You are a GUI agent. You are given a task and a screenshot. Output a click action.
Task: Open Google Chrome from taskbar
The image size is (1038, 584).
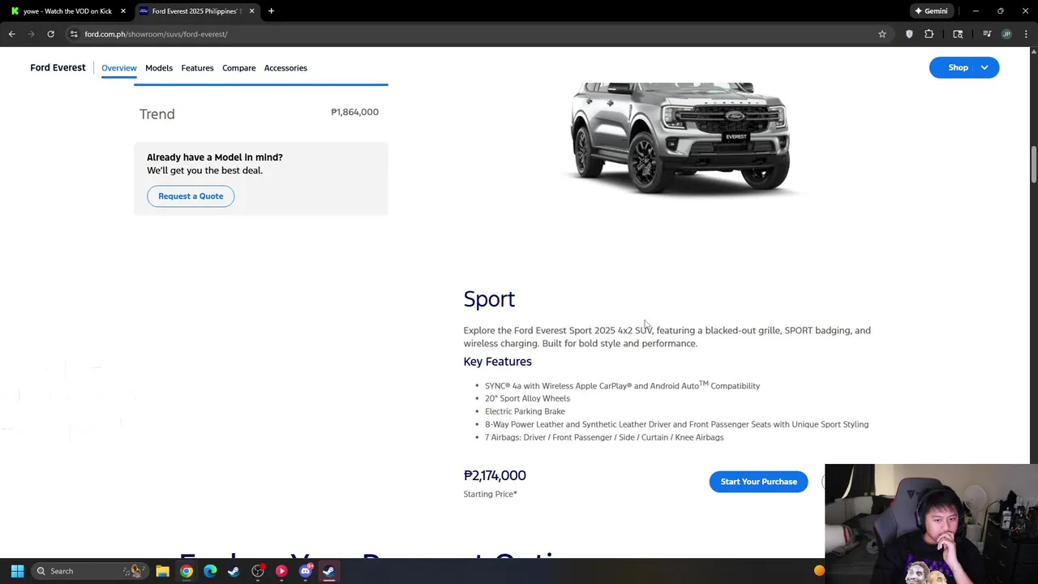pos(187,571)
